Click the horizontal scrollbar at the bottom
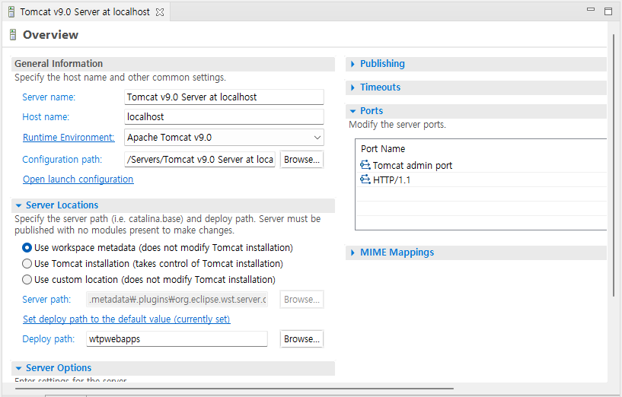The height and width of the screenshot is (397, 622). click(234, 389)
